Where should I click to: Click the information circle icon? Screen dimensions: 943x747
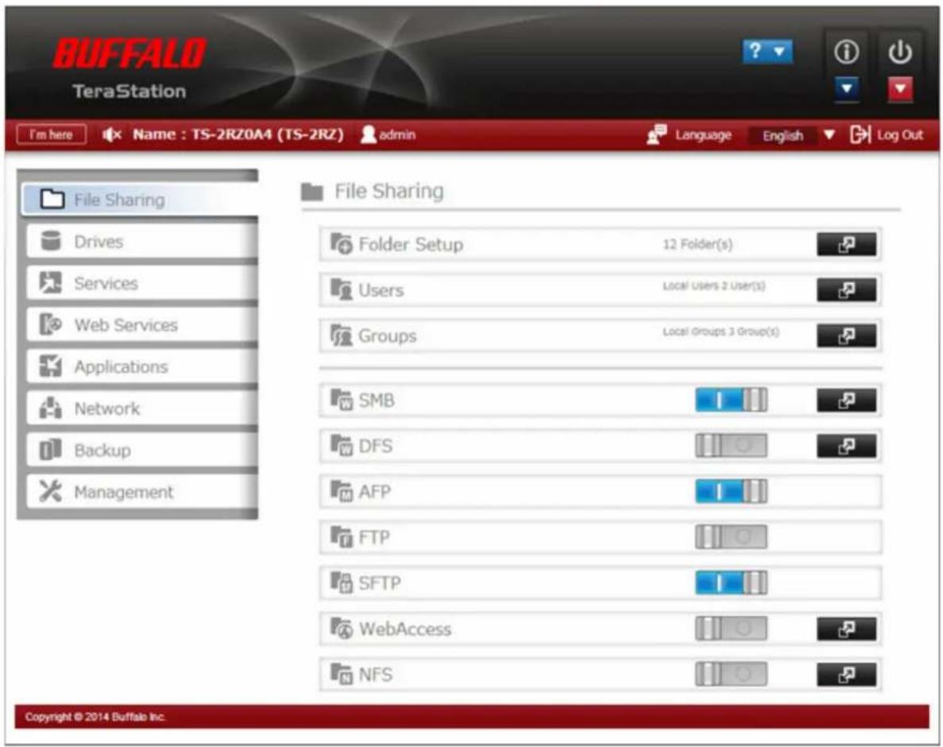pyautogui.click(x=846, y=52)
